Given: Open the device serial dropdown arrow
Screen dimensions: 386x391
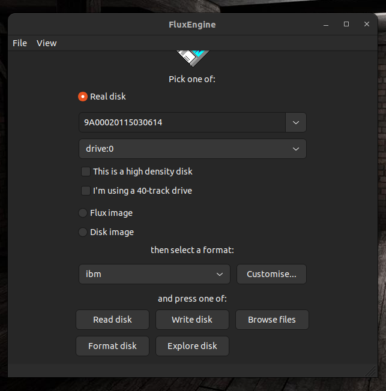Looking at the screenshot, I should (296, 122).
